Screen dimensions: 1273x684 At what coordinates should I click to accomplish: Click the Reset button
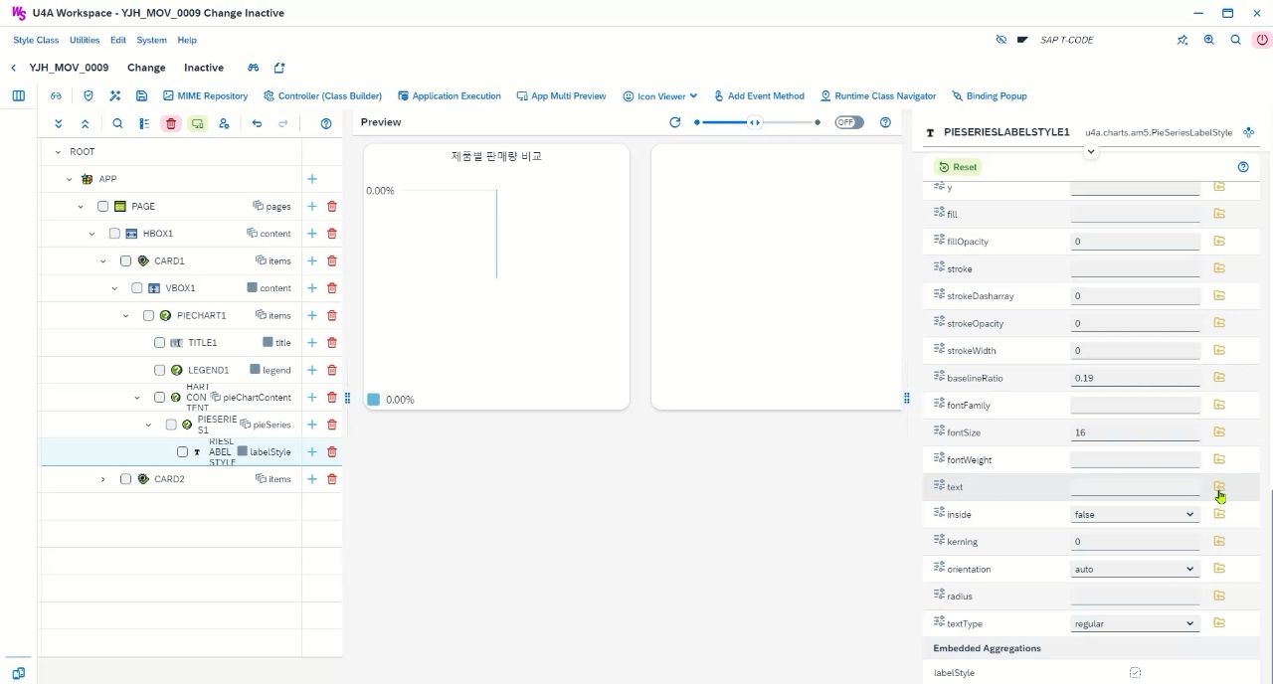pos(958,167)
